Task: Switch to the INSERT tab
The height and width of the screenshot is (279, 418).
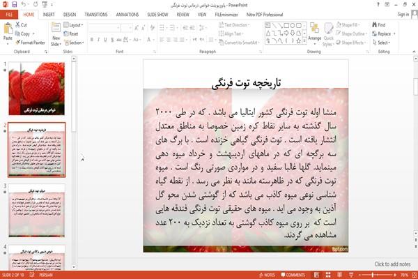Action: coord(49,15)
